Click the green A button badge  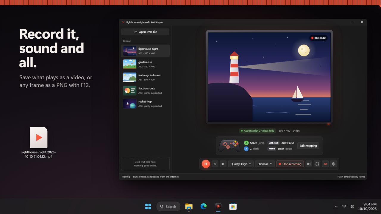(x=246, y=143)
